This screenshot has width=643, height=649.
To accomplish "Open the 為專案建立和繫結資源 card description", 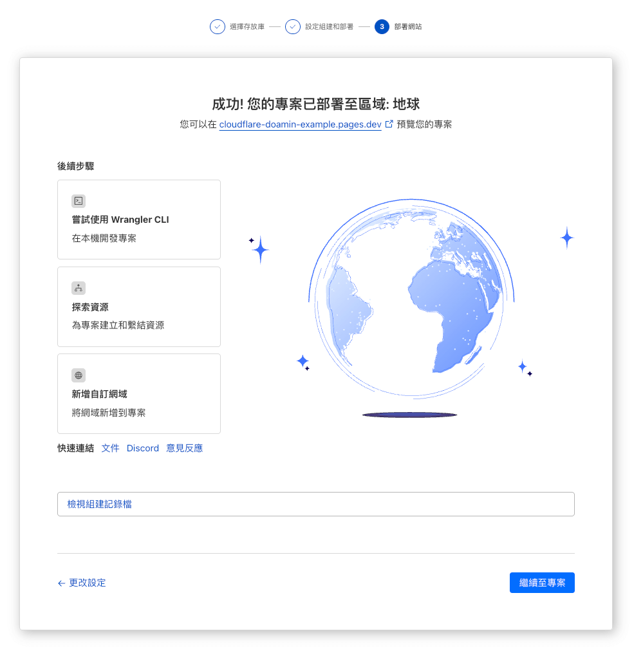I will tap(118, 325).
